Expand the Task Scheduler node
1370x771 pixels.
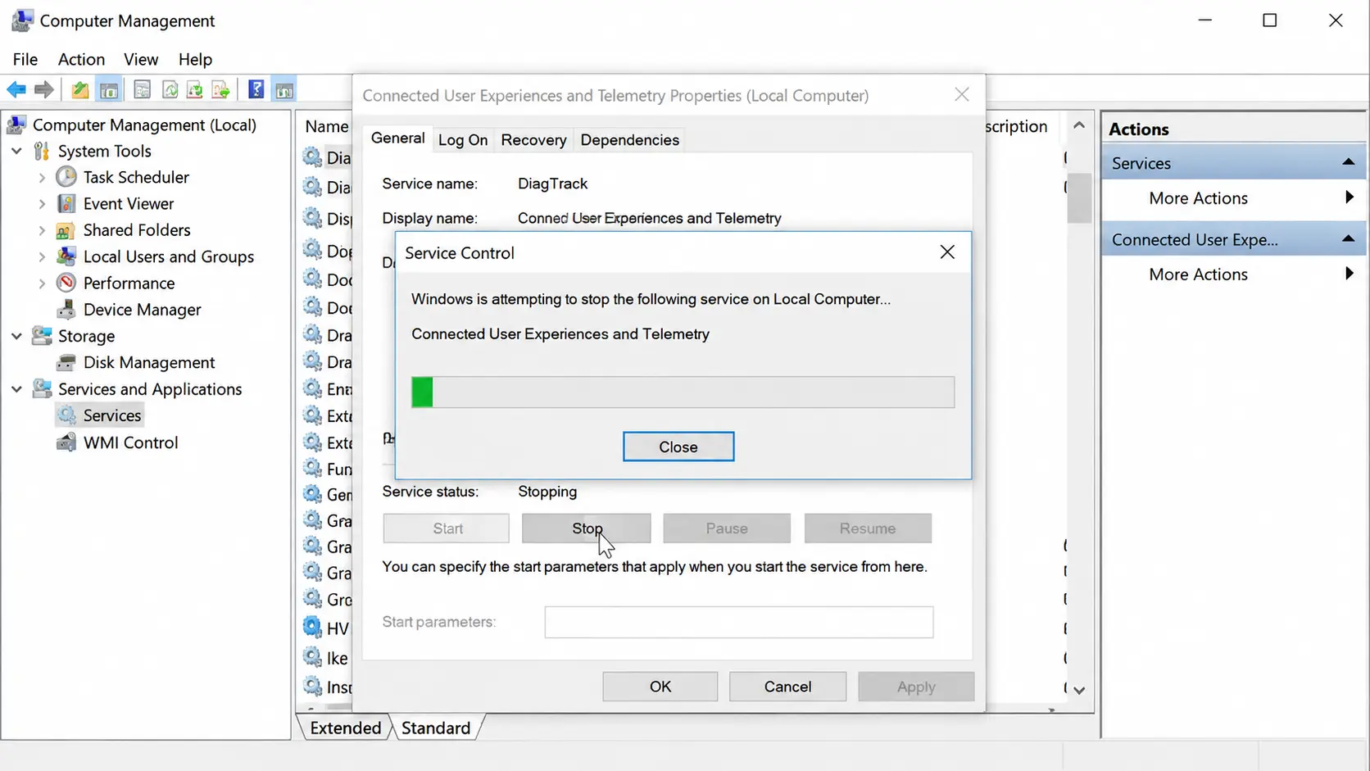click(x=42, y=177)
